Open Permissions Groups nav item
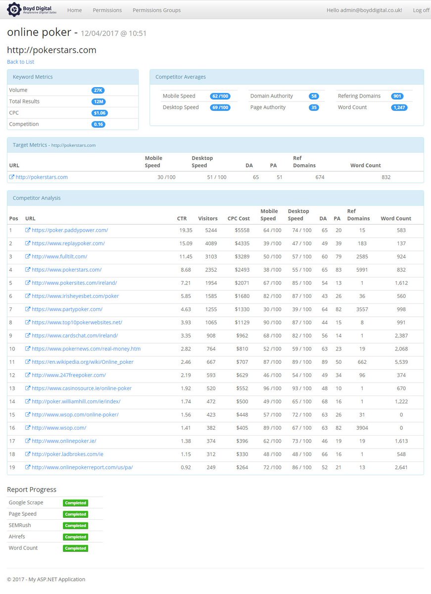Image resolution: width=431 pixels, height=594 pixels. (156, 10)
